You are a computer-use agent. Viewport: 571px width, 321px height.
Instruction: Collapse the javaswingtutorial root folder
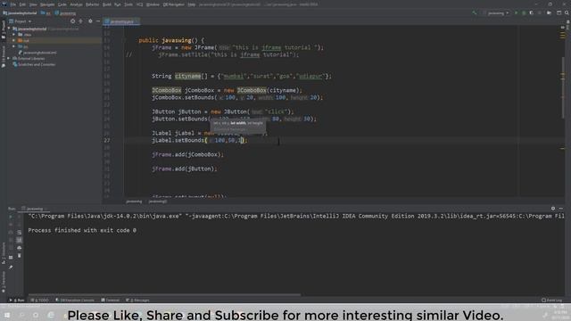coord(9,29)
